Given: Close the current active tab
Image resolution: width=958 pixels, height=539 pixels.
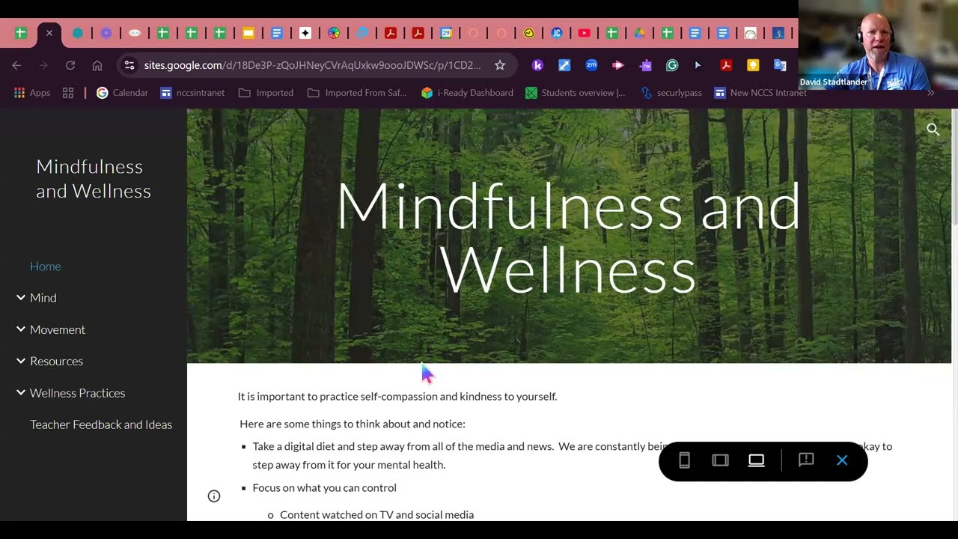Looking at the screenshot, I should pos(49,33).
